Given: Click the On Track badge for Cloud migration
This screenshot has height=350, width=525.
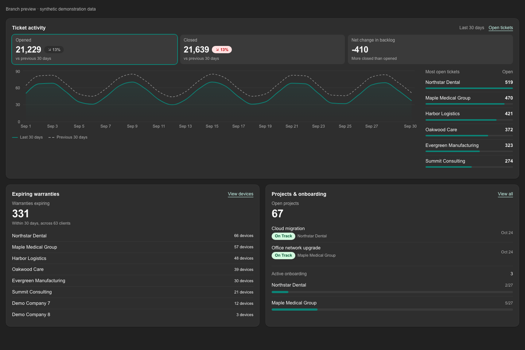Looking at the screenshot, I should click(283, 236).
